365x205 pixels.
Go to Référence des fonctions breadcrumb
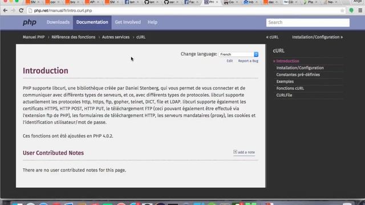(74, 37)
